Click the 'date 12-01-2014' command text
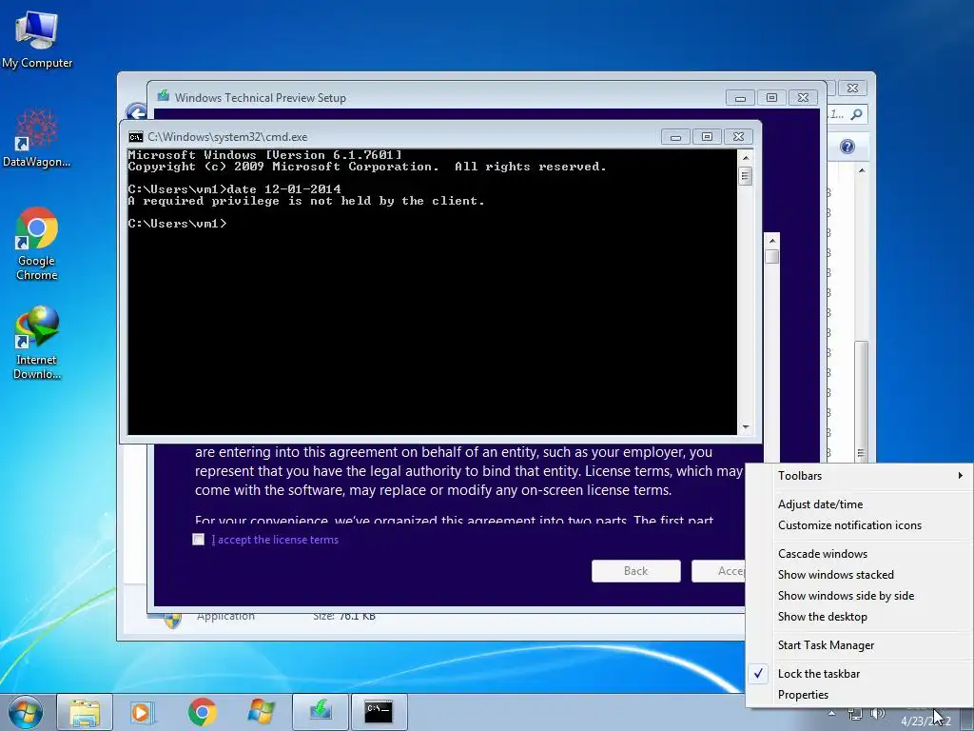The width and height of the screenshot is (974, 731). pyautogui.click(x=283, y=189)
